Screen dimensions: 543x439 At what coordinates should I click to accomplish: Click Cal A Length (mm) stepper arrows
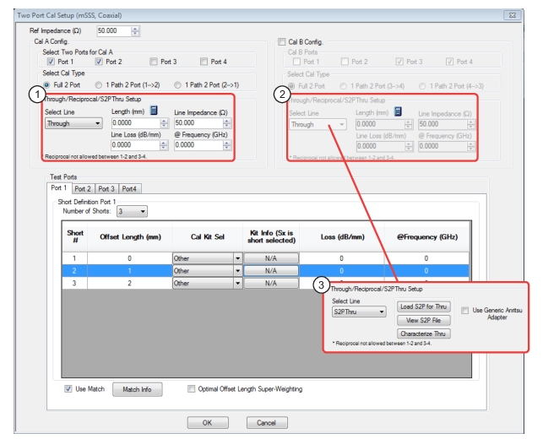pos(164,123)
